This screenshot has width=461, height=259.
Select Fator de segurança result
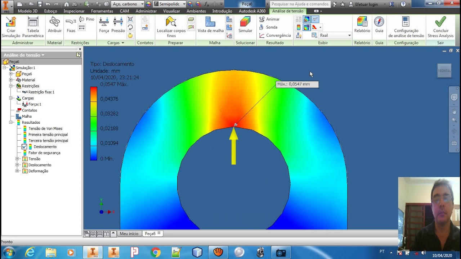pyautogui.click(x=44, y=153)
